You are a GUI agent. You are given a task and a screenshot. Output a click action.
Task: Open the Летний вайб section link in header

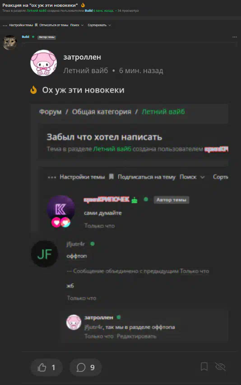tap(36, 10)
